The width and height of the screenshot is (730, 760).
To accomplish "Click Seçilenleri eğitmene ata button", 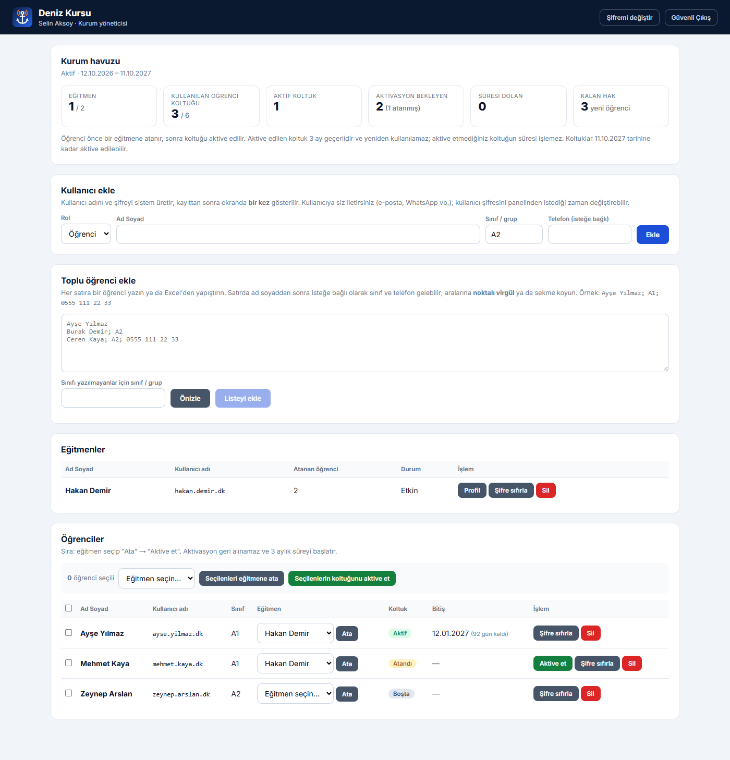I will point(242,579).
